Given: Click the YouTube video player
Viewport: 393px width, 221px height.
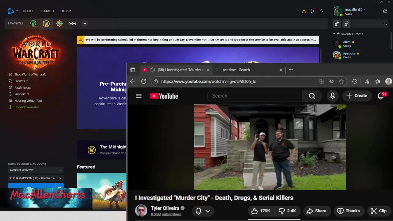Looking at the screenshot, I should [270, 147].
